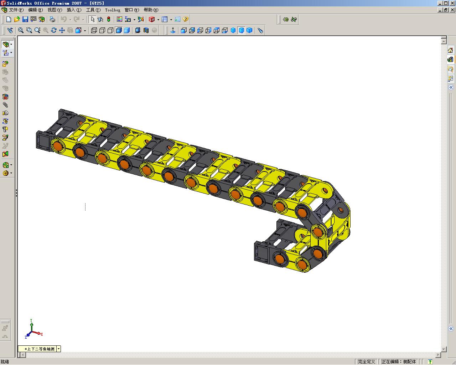
Task: Click the horizontal scrollbar left arrow
Action: (24, 355)
